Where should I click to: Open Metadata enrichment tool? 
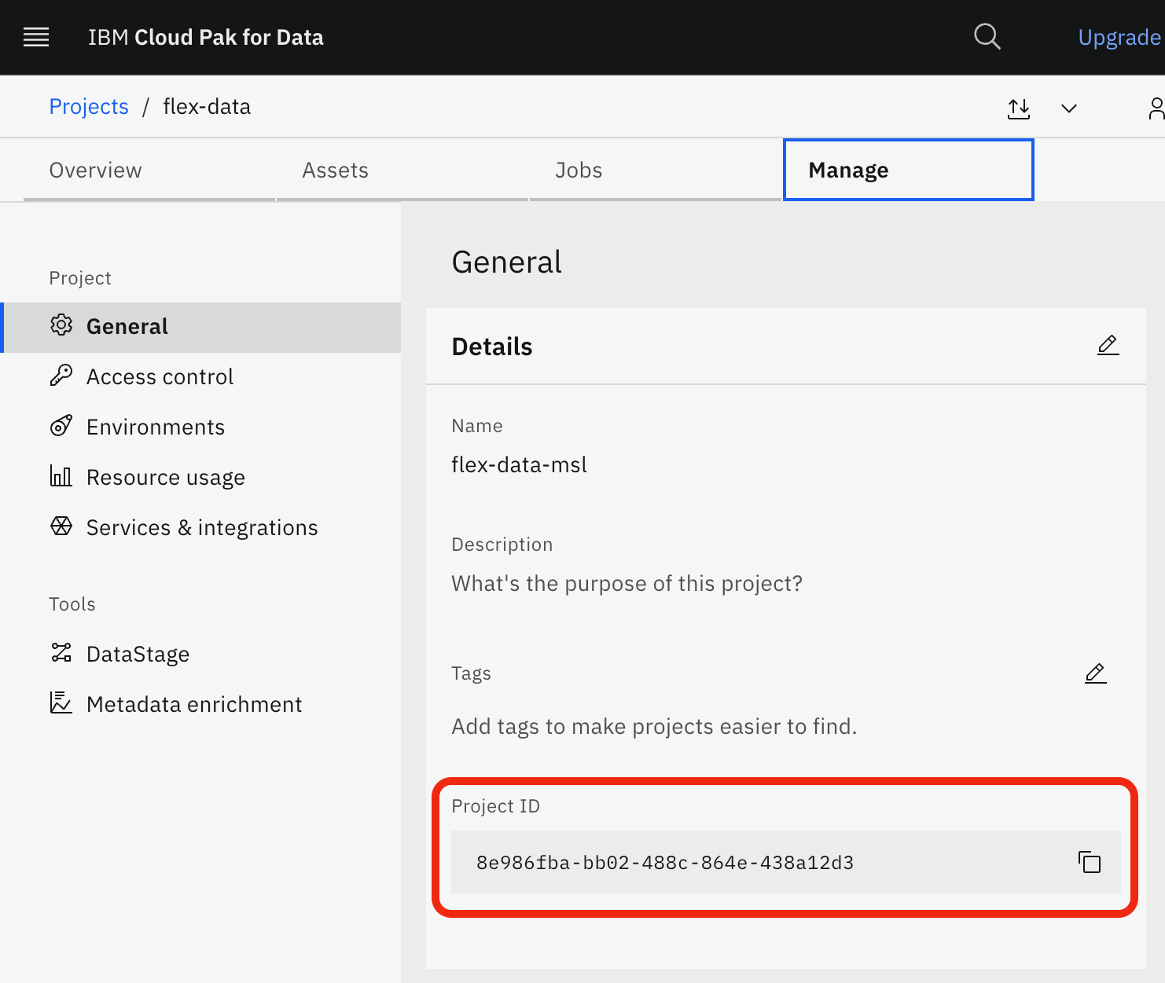point(61,703)
